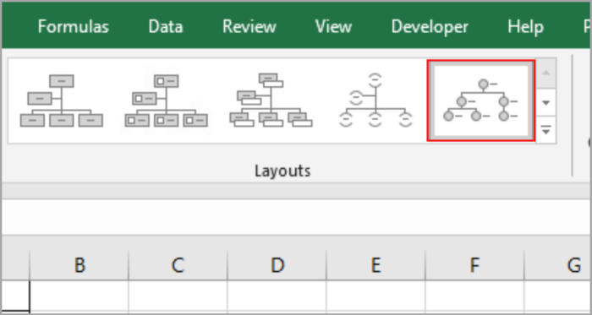Viewport: 592px width, 315px height.
Task: Select column E header
Action: click(x=375, y=265)
